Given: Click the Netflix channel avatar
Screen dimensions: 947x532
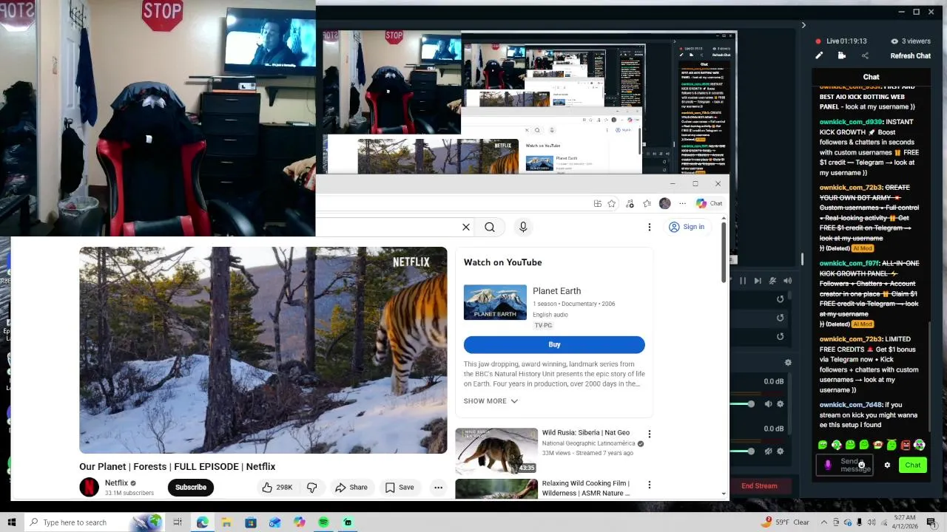Looking at the screenshot, I should pyautogui.click(x=89, y=487).
